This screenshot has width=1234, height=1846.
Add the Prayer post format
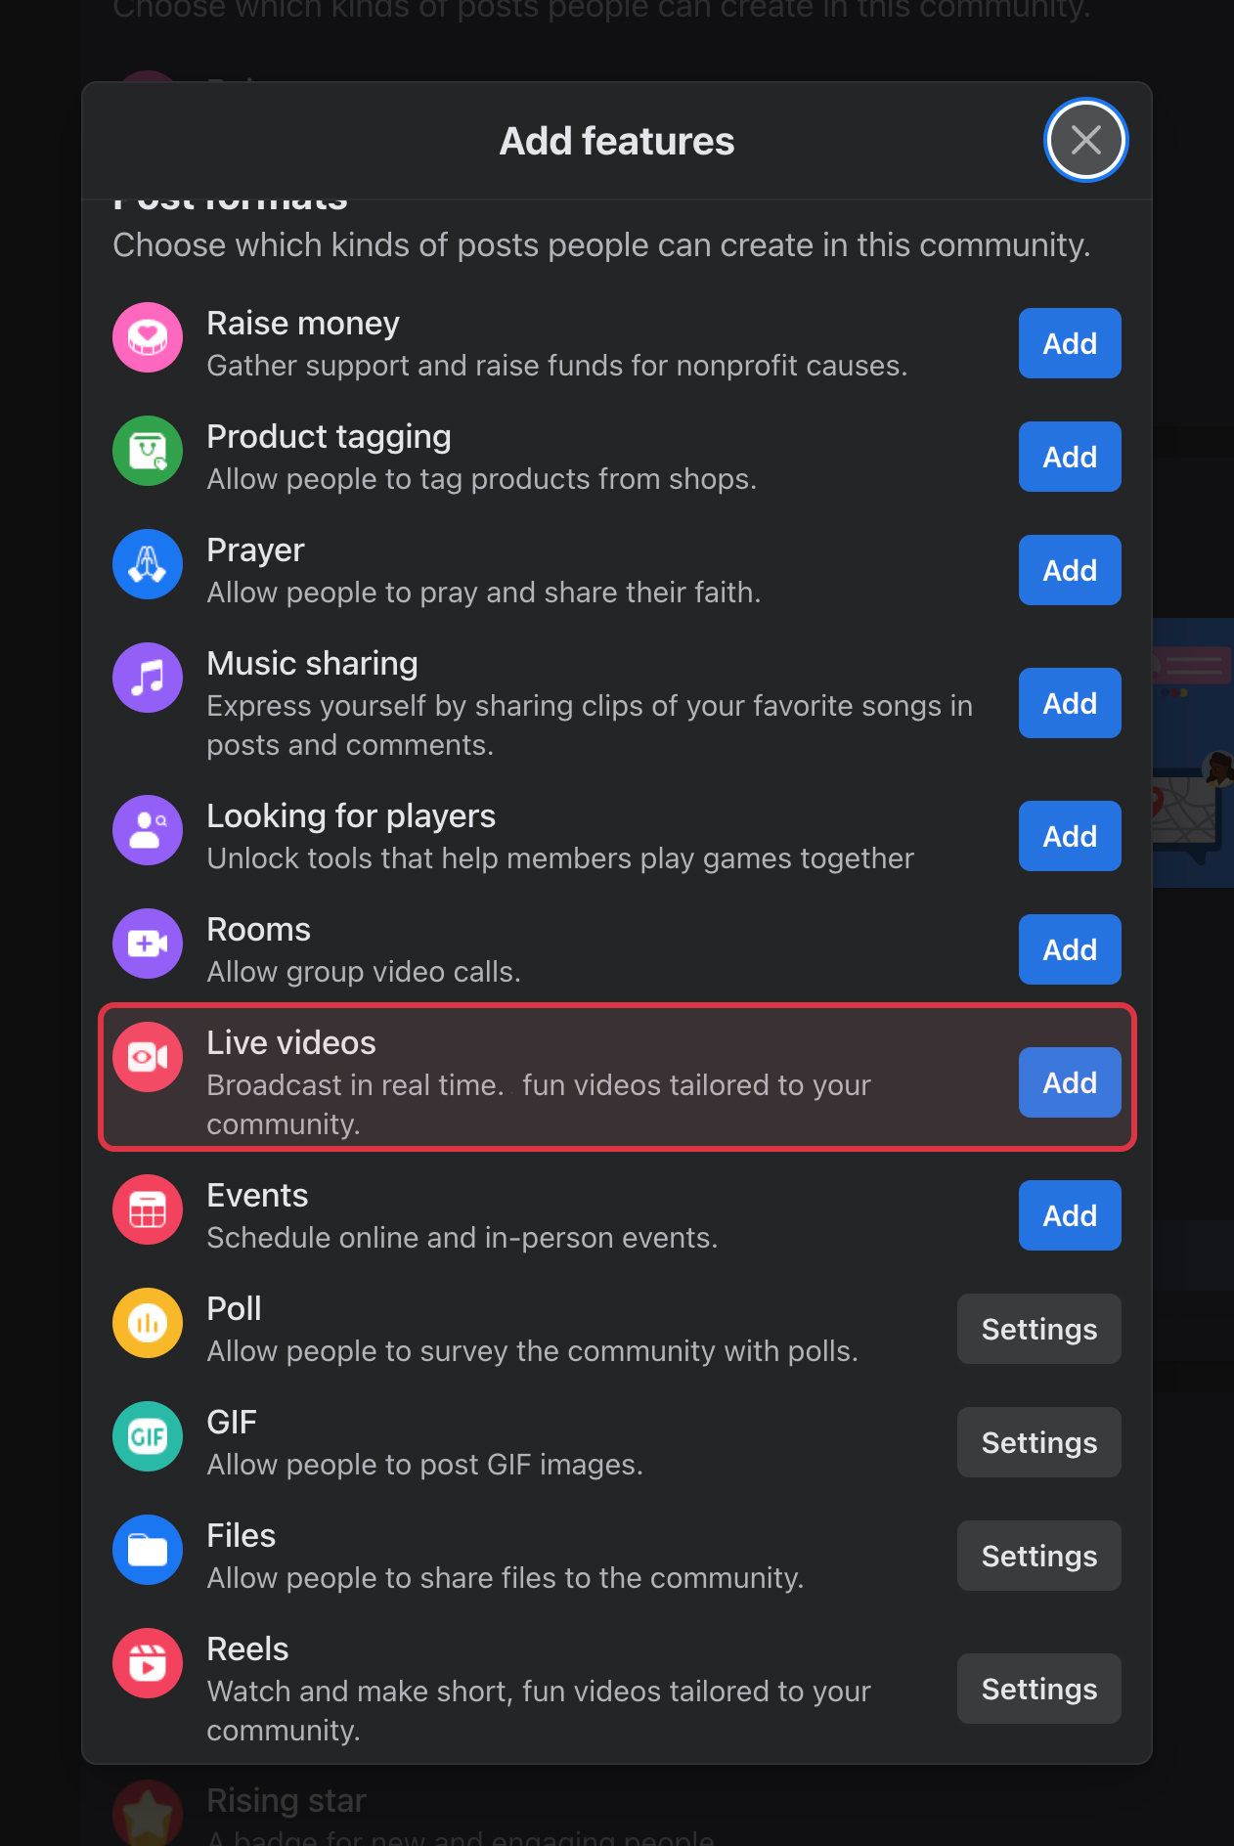(1070, 570)
